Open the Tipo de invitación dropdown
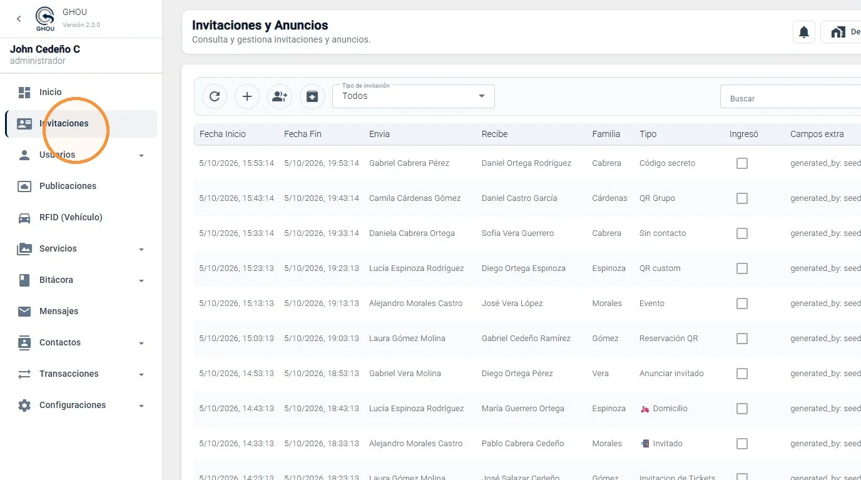This screenshot has height=480, width=861. point(414,96)
